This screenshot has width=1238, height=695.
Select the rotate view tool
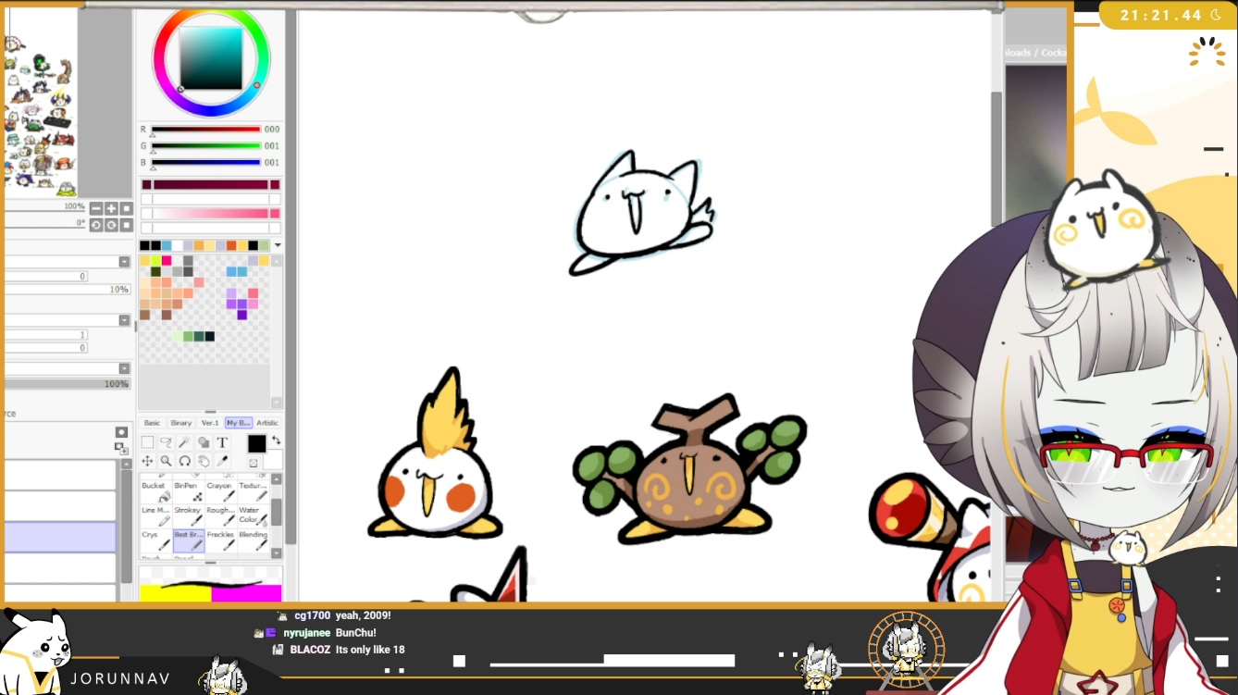[185, 461]
